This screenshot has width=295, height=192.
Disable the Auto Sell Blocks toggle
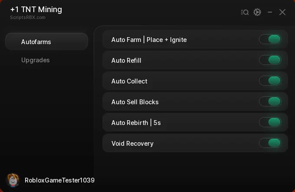tap(270, 102)
